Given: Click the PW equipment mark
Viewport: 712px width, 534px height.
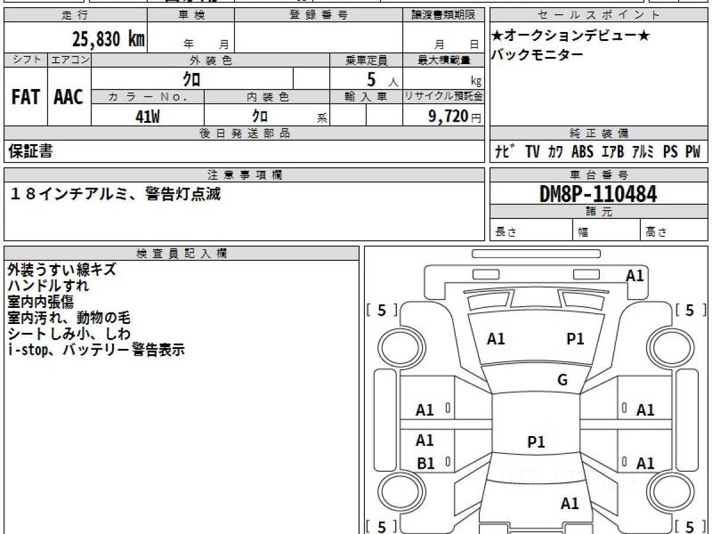Looking at the screenshot, I should coord(693,152).
